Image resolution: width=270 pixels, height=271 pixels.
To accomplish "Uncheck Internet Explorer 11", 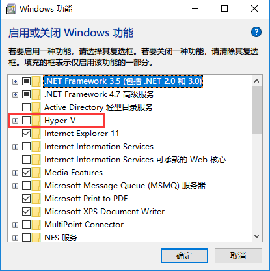I will (x=26, y=134).
